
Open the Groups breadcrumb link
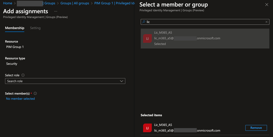(x=50, y=3)
